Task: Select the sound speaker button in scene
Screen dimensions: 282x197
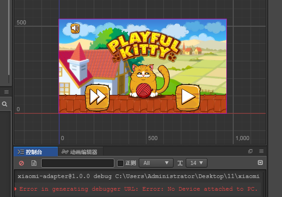Action: (75, 28)
